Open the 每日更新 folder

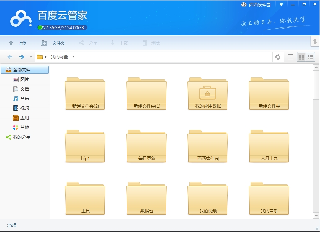click(146, 146)
